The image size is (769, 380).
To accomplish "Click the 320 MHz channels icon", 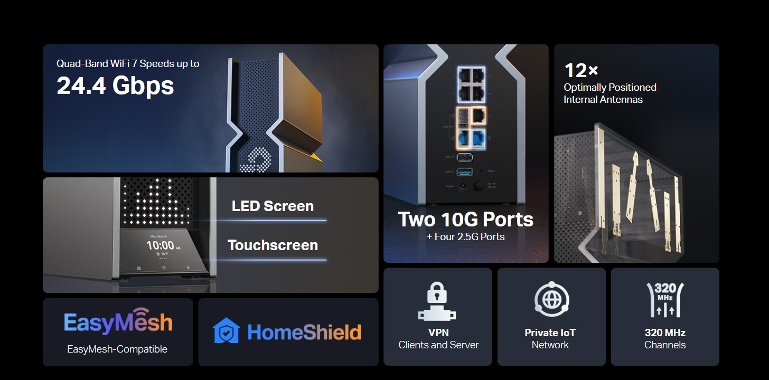I will 665,300.
